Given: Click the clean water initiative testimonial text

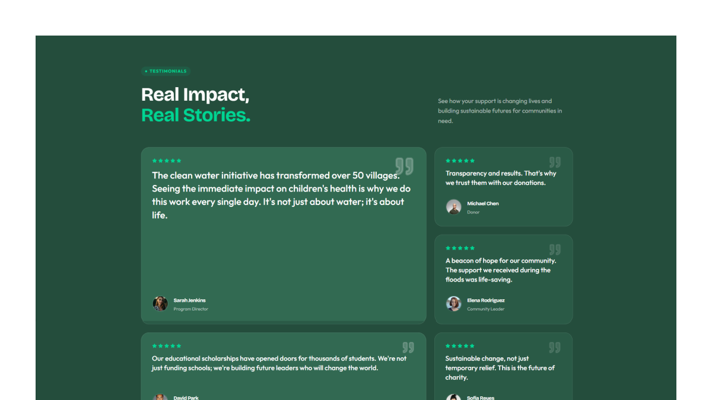Looking at the screenshot, I should [x=281, y=195].
